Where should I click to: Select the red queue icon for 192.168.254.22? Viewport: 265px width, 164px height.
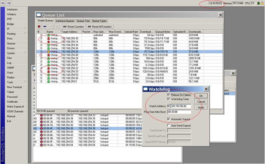click(48, 68)
